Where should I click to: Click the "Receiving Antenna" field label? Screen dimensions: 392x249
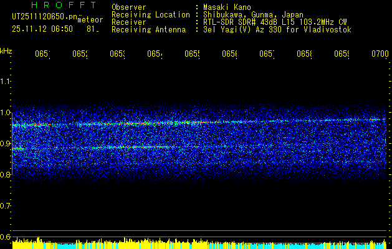coord(148,30)
